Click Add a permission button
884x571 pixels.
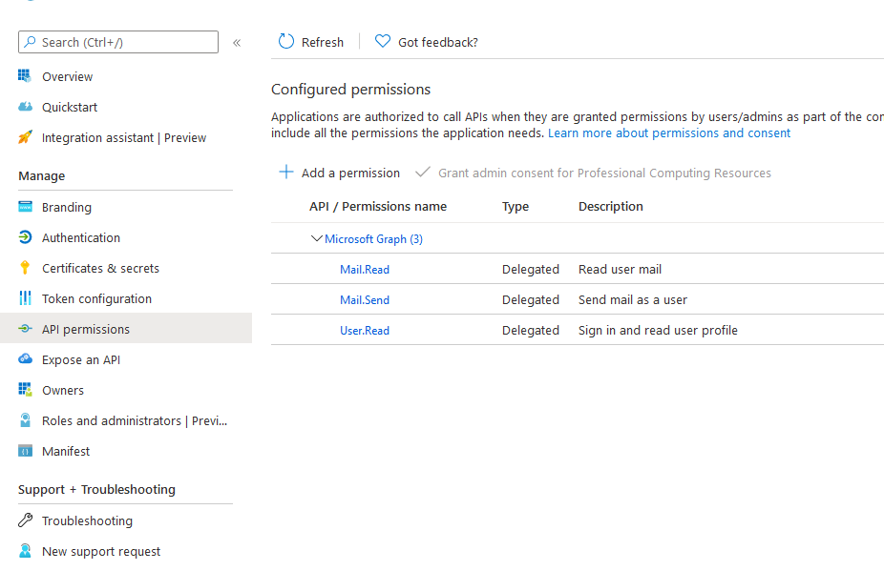[x=339, y=173]
